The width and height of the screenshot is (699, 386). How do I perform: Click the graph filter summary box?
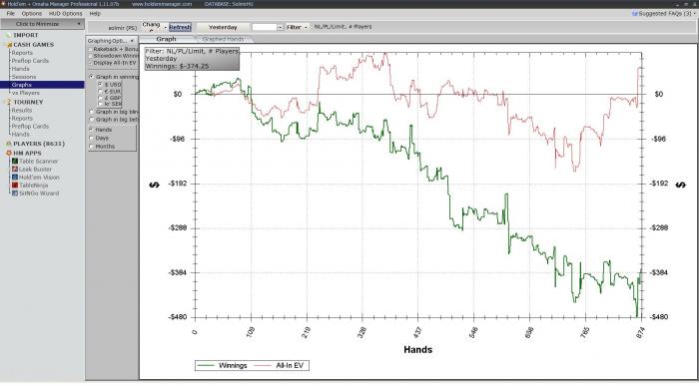(192, 59)
